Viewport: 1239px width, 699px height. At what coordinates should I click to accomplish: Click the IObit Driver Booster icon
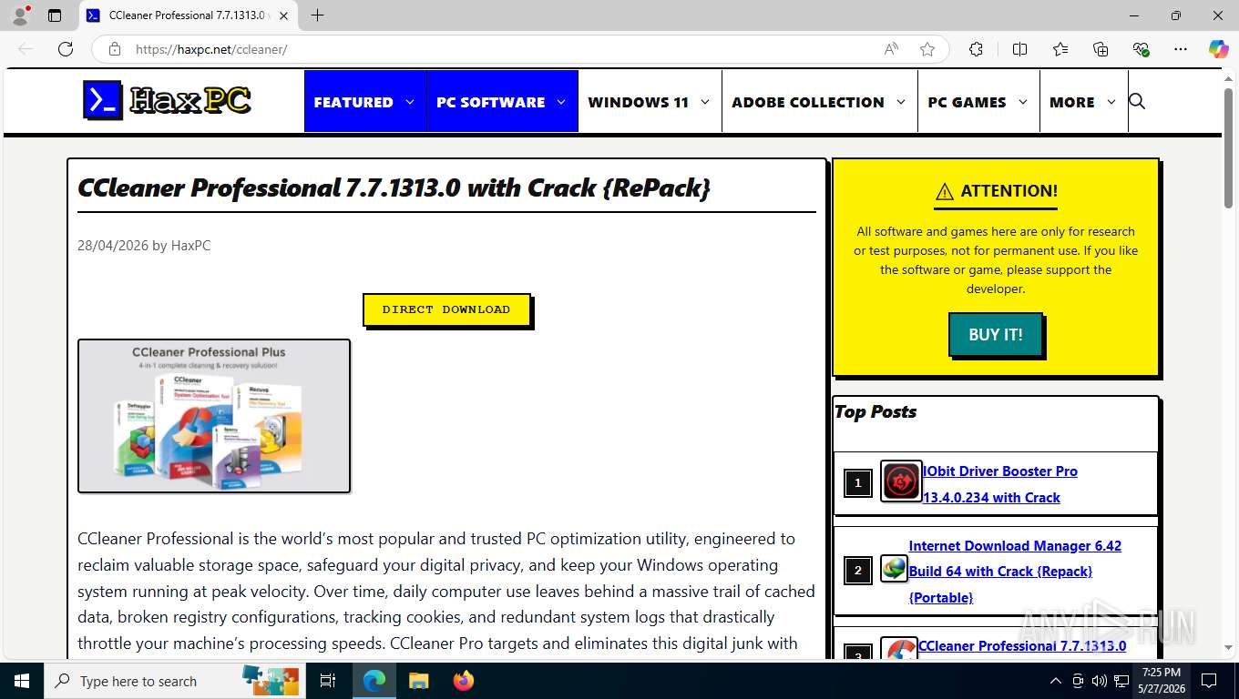coord(901,481)
